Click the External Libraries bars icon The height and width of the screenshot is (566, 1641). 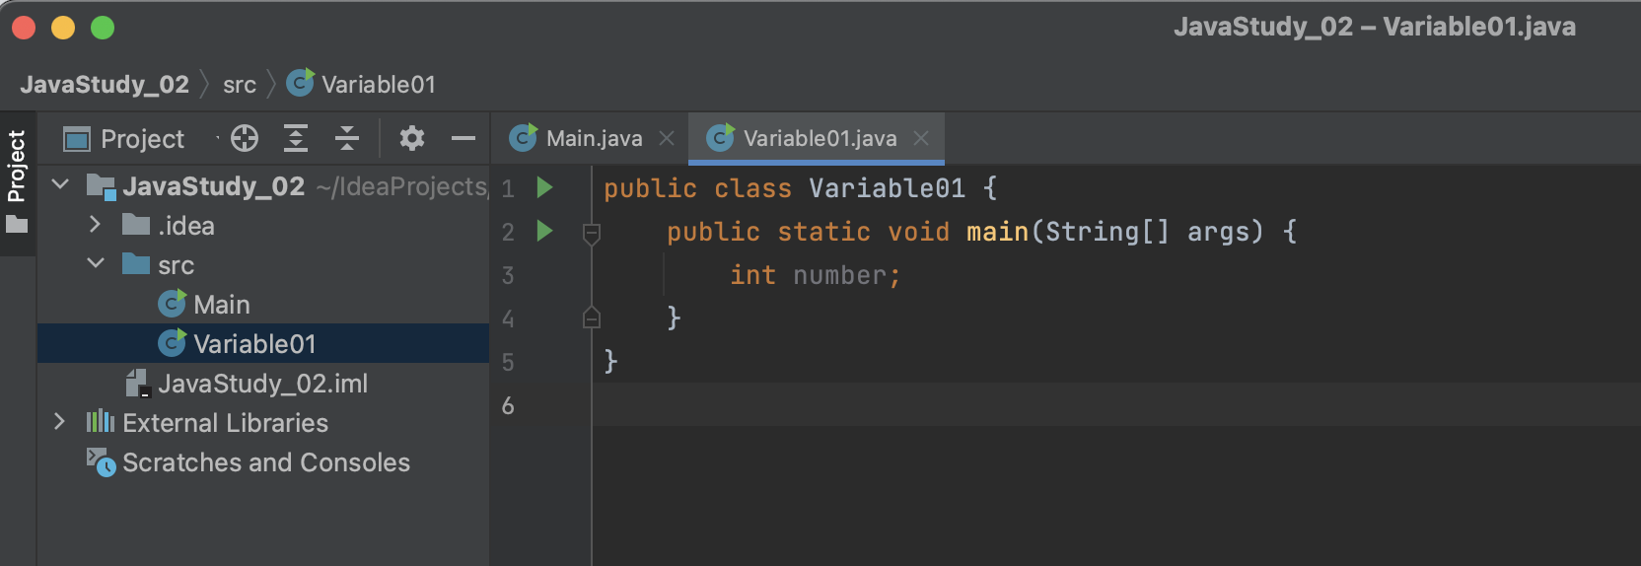coord(101,422)
